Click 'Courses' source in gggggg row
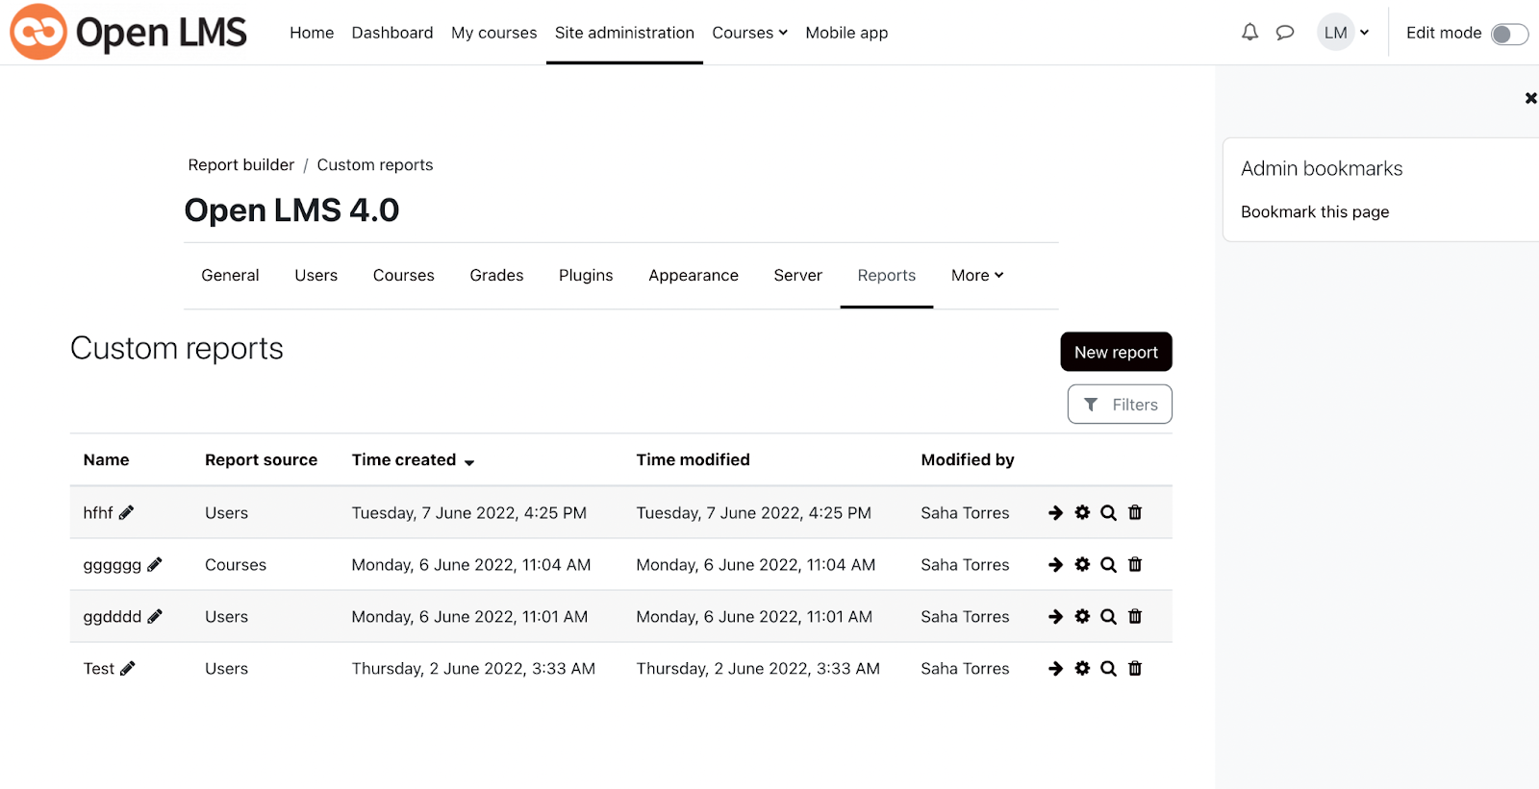 pyautogui.click(x=236, y=565)
